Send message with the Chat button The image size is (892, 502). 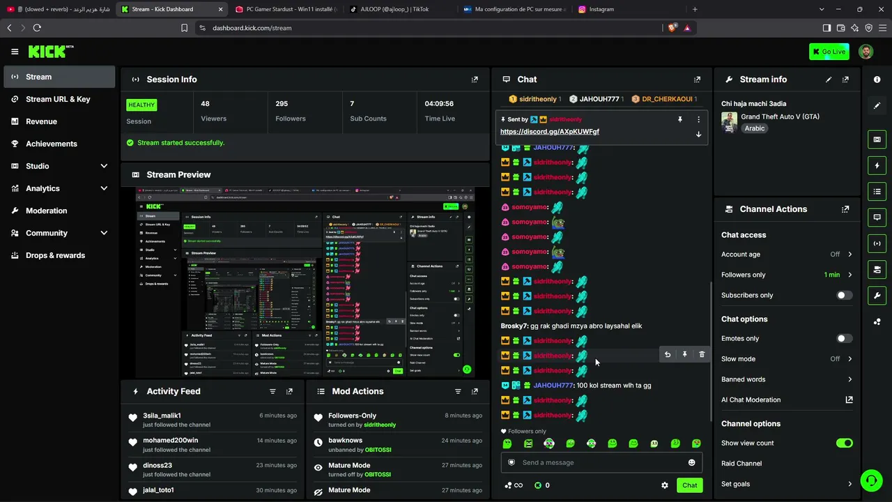pos(689,485)
